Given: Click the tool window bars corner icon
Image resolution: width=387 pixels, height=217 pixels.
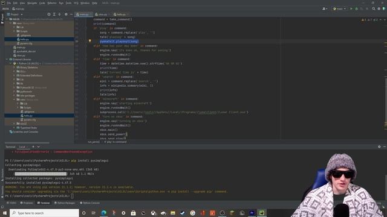Looking at the screenshot, I should pyautogui.click(x=2, y=207).
